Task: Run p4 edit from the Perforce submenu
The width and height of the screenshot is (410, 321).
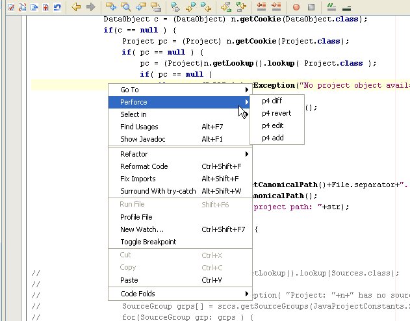Action: pos(277,125)
